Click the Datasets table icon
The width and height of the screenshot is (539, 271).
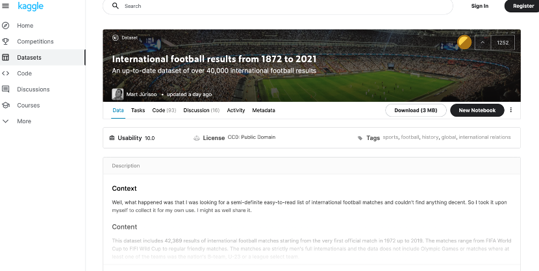[x=6, y=58]
